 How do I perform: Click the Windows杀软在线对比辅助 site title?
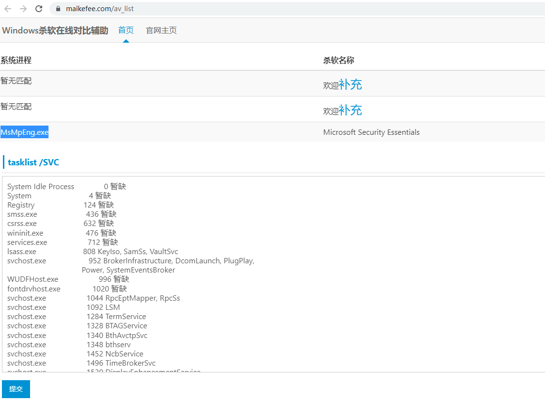point(55,31)
